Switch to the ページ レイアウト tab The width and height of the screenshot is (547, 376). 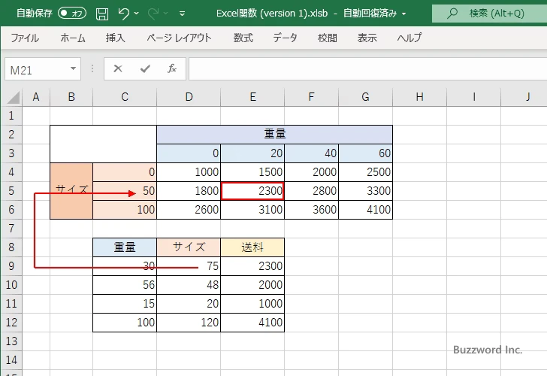[179, 38]
